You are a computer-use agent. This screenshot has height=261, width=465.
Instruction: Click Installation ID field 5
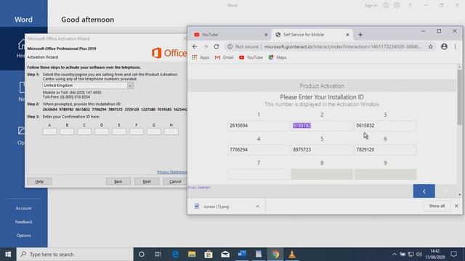(x=322, y=150)
